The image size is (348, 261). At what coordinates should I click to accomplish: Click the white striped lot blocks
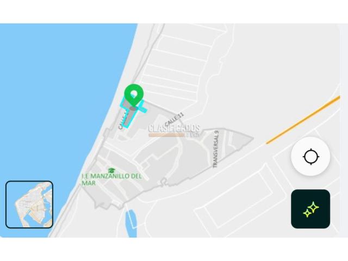[178, 66]
